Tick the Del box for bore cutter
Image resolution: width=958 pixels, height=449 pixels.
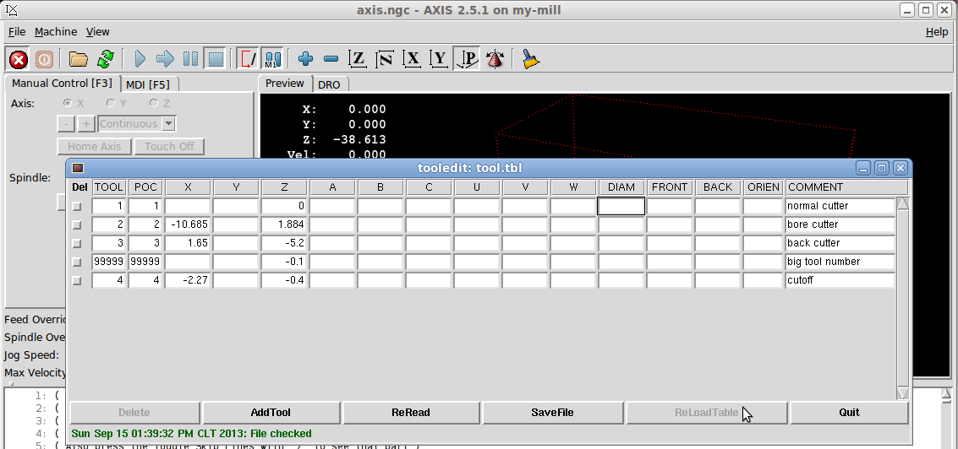[78, 224]
